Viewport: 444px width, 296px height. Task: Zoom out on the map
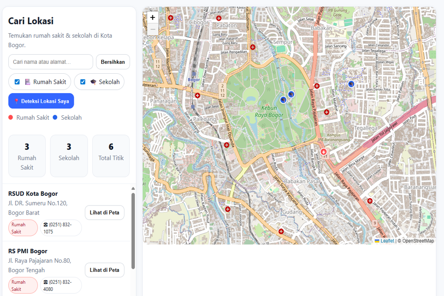(153, 29)
